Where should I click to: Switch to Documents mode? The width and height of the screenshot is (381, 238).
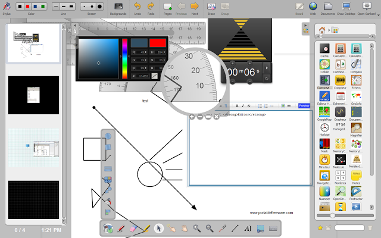328,9
